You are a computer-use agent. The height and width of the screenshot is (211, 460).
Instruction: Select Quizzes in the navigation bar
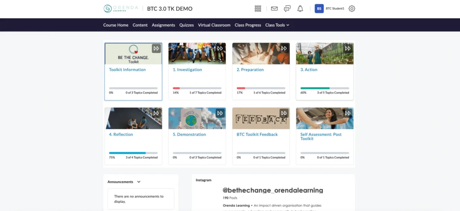point(186,25)
